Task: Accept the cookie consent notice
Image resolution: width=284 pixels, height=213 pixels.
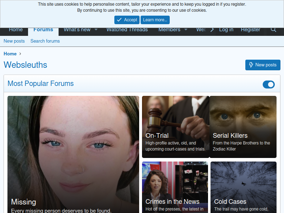Action: (127, 20)
